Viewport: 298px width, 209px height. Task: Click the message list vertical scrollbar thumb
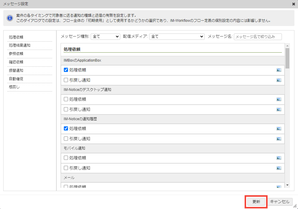coord(287,58)
